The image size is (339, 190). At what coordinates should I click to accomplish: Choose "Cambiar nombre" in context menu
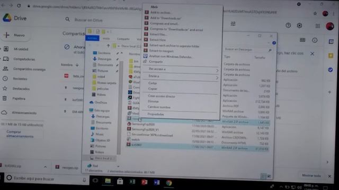[x=159, y=107]
